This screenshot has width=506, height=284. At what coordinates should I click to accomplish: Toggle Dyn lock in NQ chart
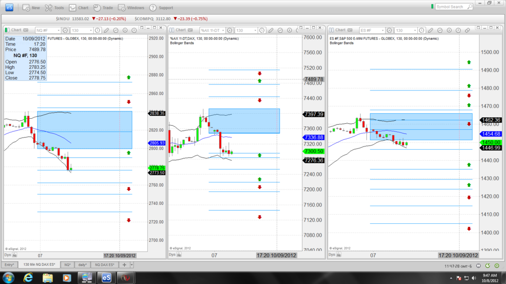click(15, 255)
